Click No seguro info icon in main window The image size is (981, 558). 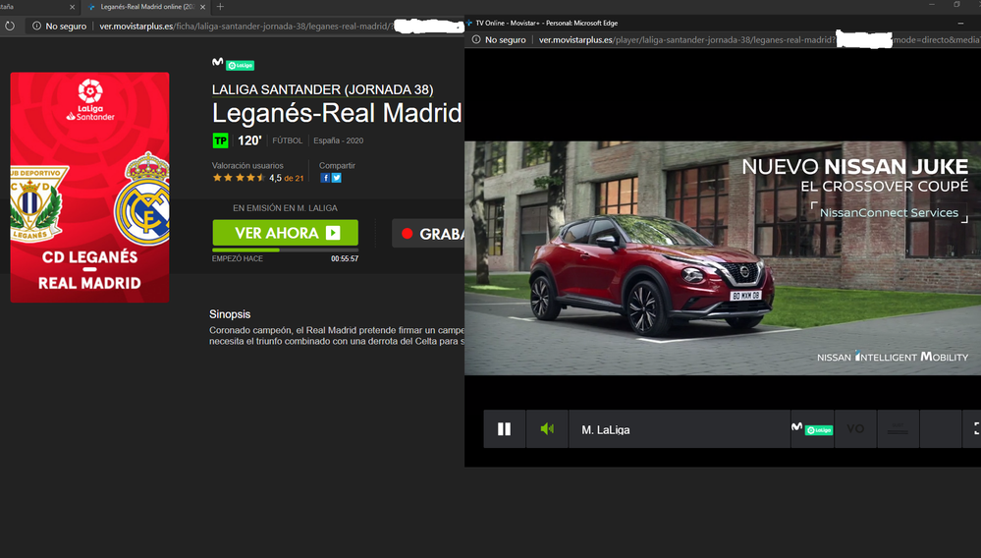pyautogui.click(x=36, y=26)
